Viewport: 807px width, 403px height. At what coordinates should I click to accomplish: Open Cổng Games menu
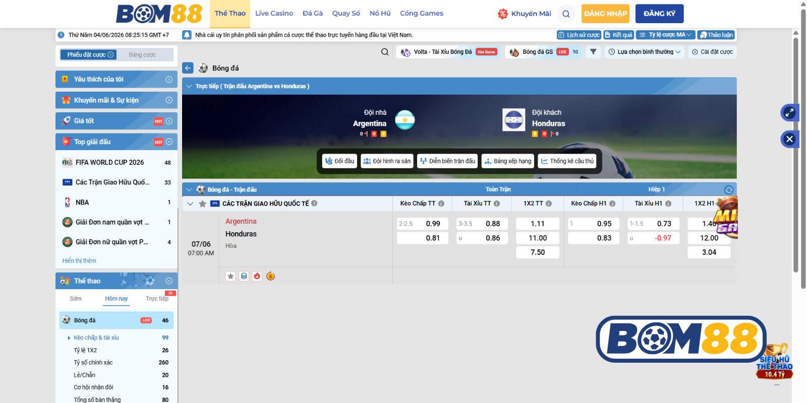[x=422, y=14]
